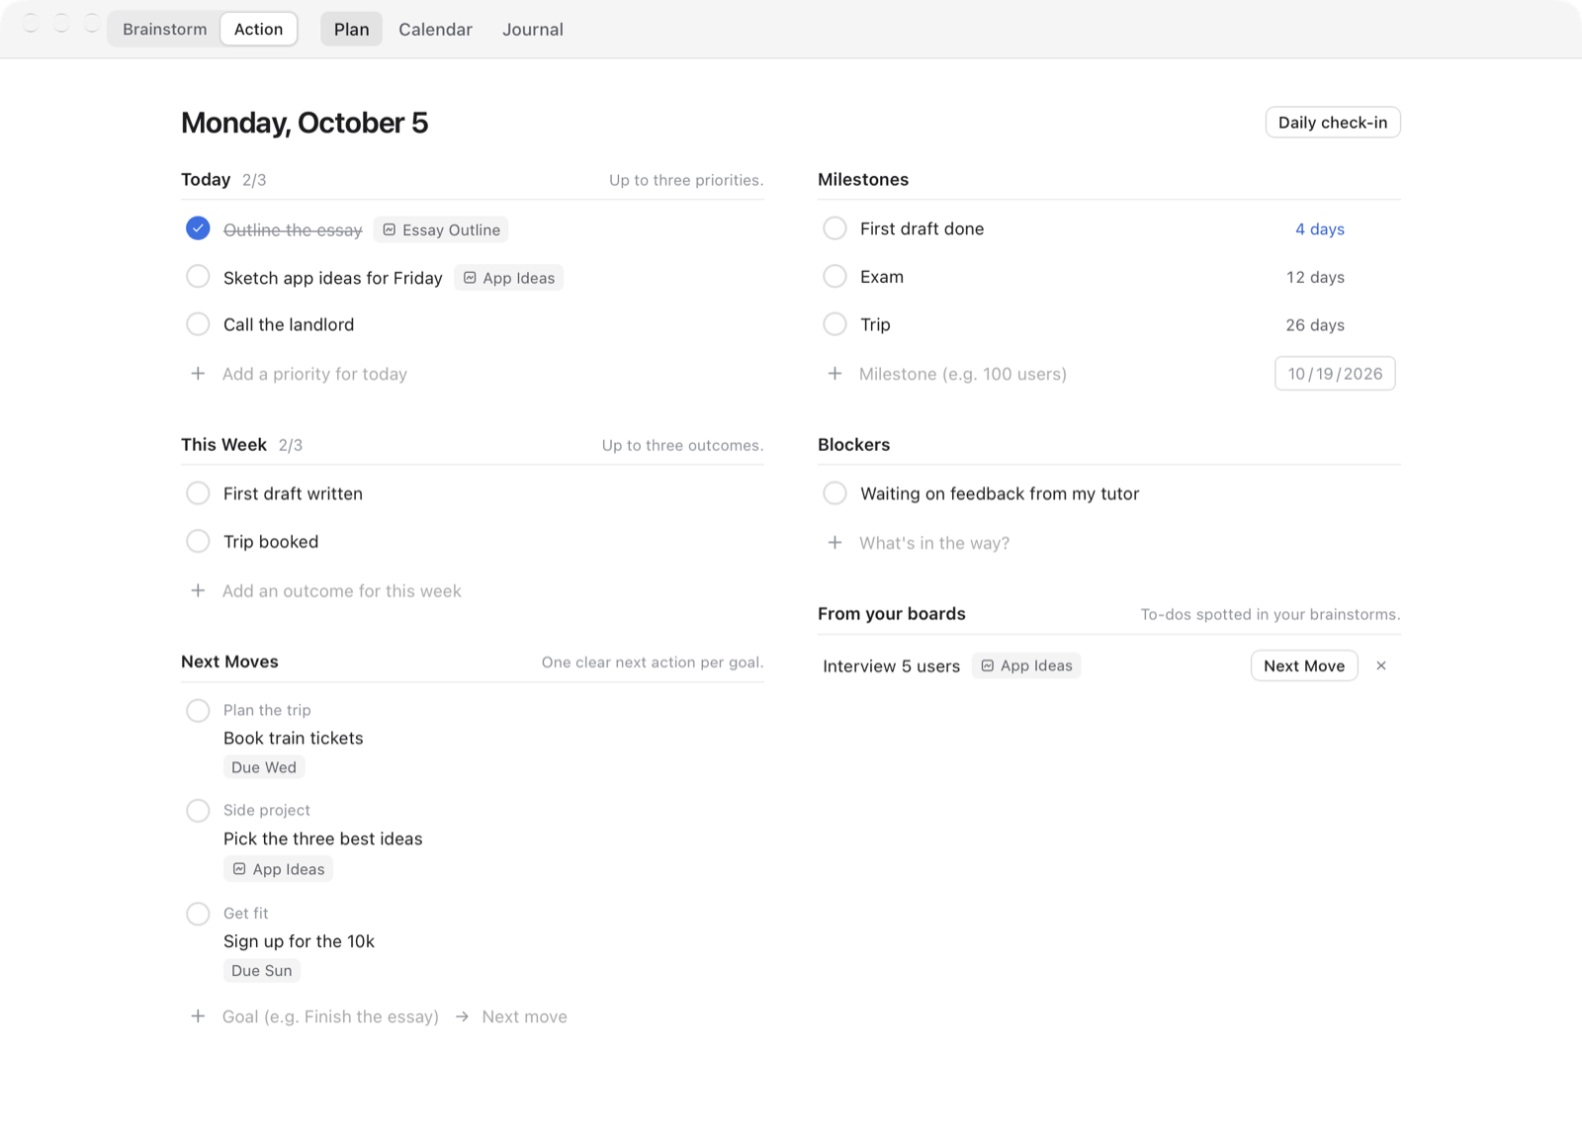Open the App Ideas chip under Pick the three best ideas

278,869
